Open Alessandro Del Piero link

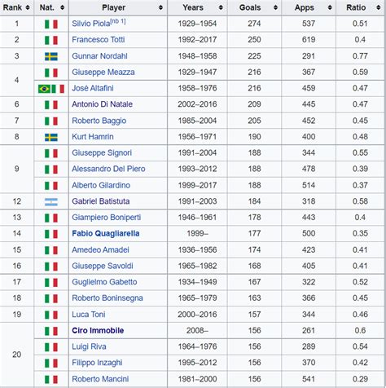[x=108, y=169]
